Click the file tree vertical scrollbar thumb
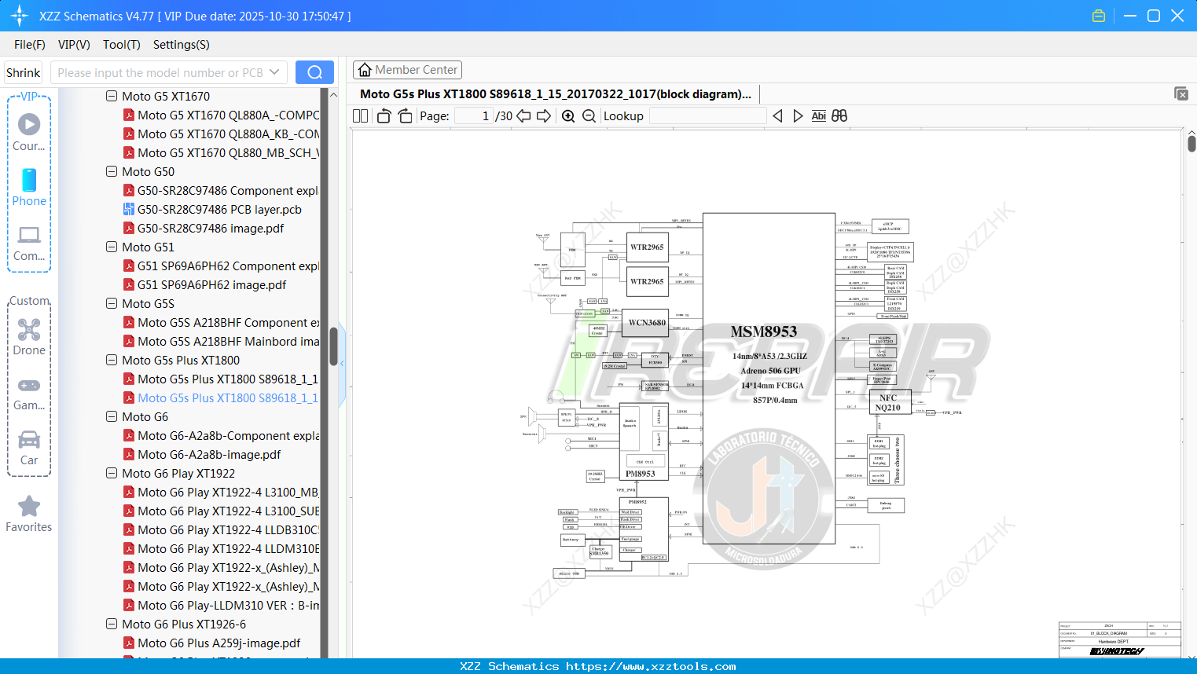The image size is (1197, 674). point(333,346)
